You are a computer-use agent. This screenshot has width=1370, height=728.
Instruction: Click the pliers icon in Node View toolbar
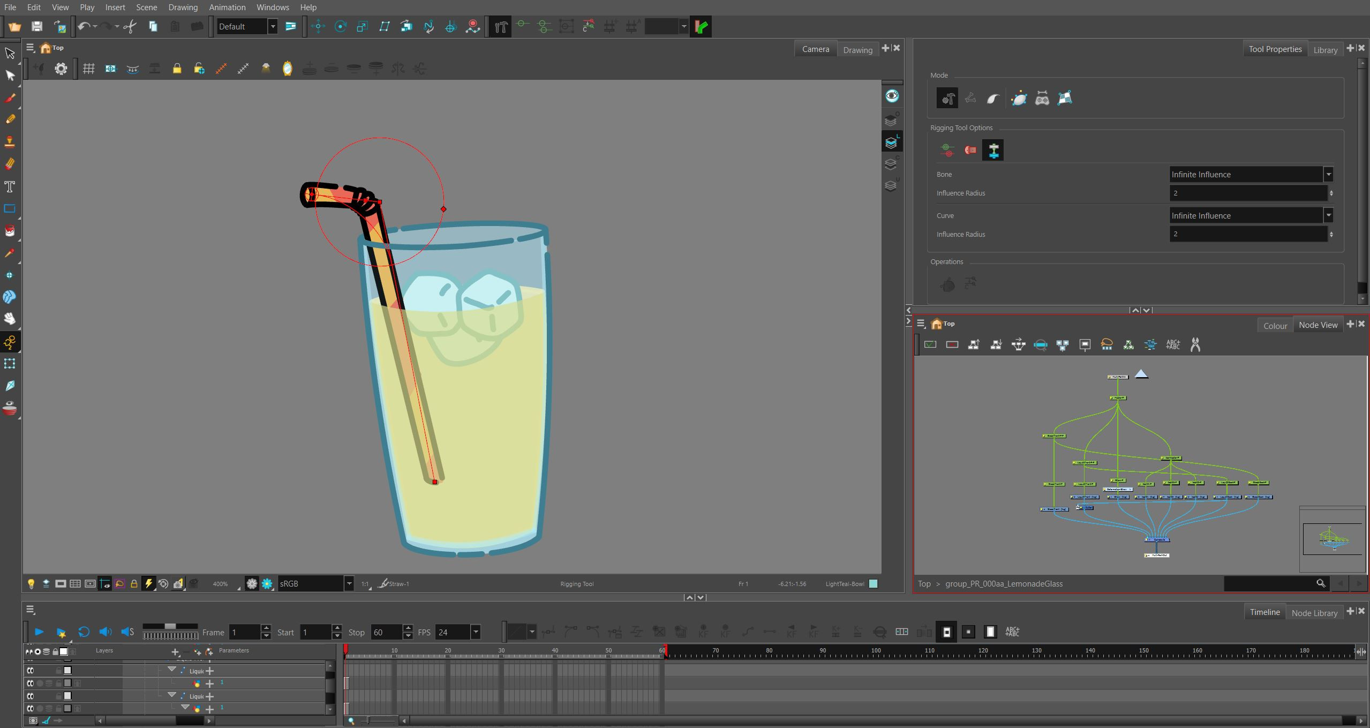[x=1195, y=345]
